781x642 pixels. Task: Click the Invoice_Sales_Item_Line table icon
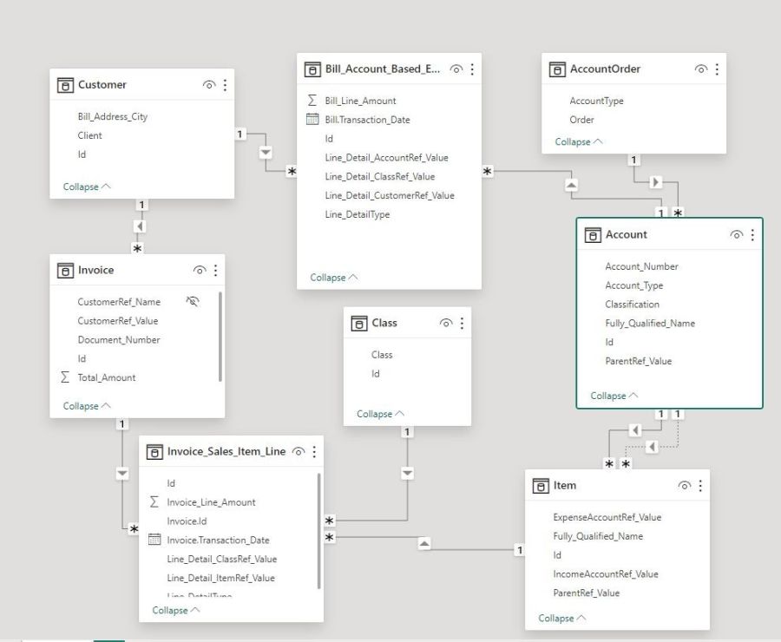pos(154,452)
